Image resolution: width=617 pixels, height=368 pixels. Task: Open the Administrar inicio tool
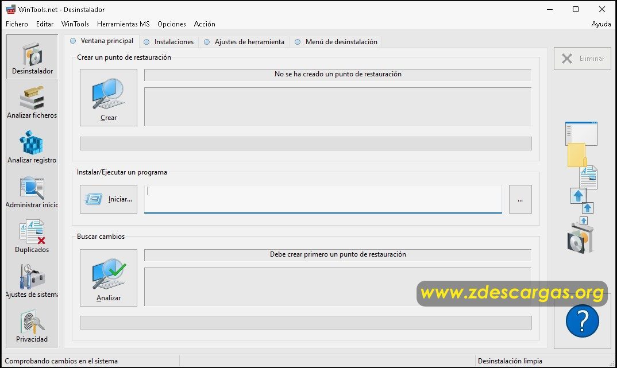(32, 192)
